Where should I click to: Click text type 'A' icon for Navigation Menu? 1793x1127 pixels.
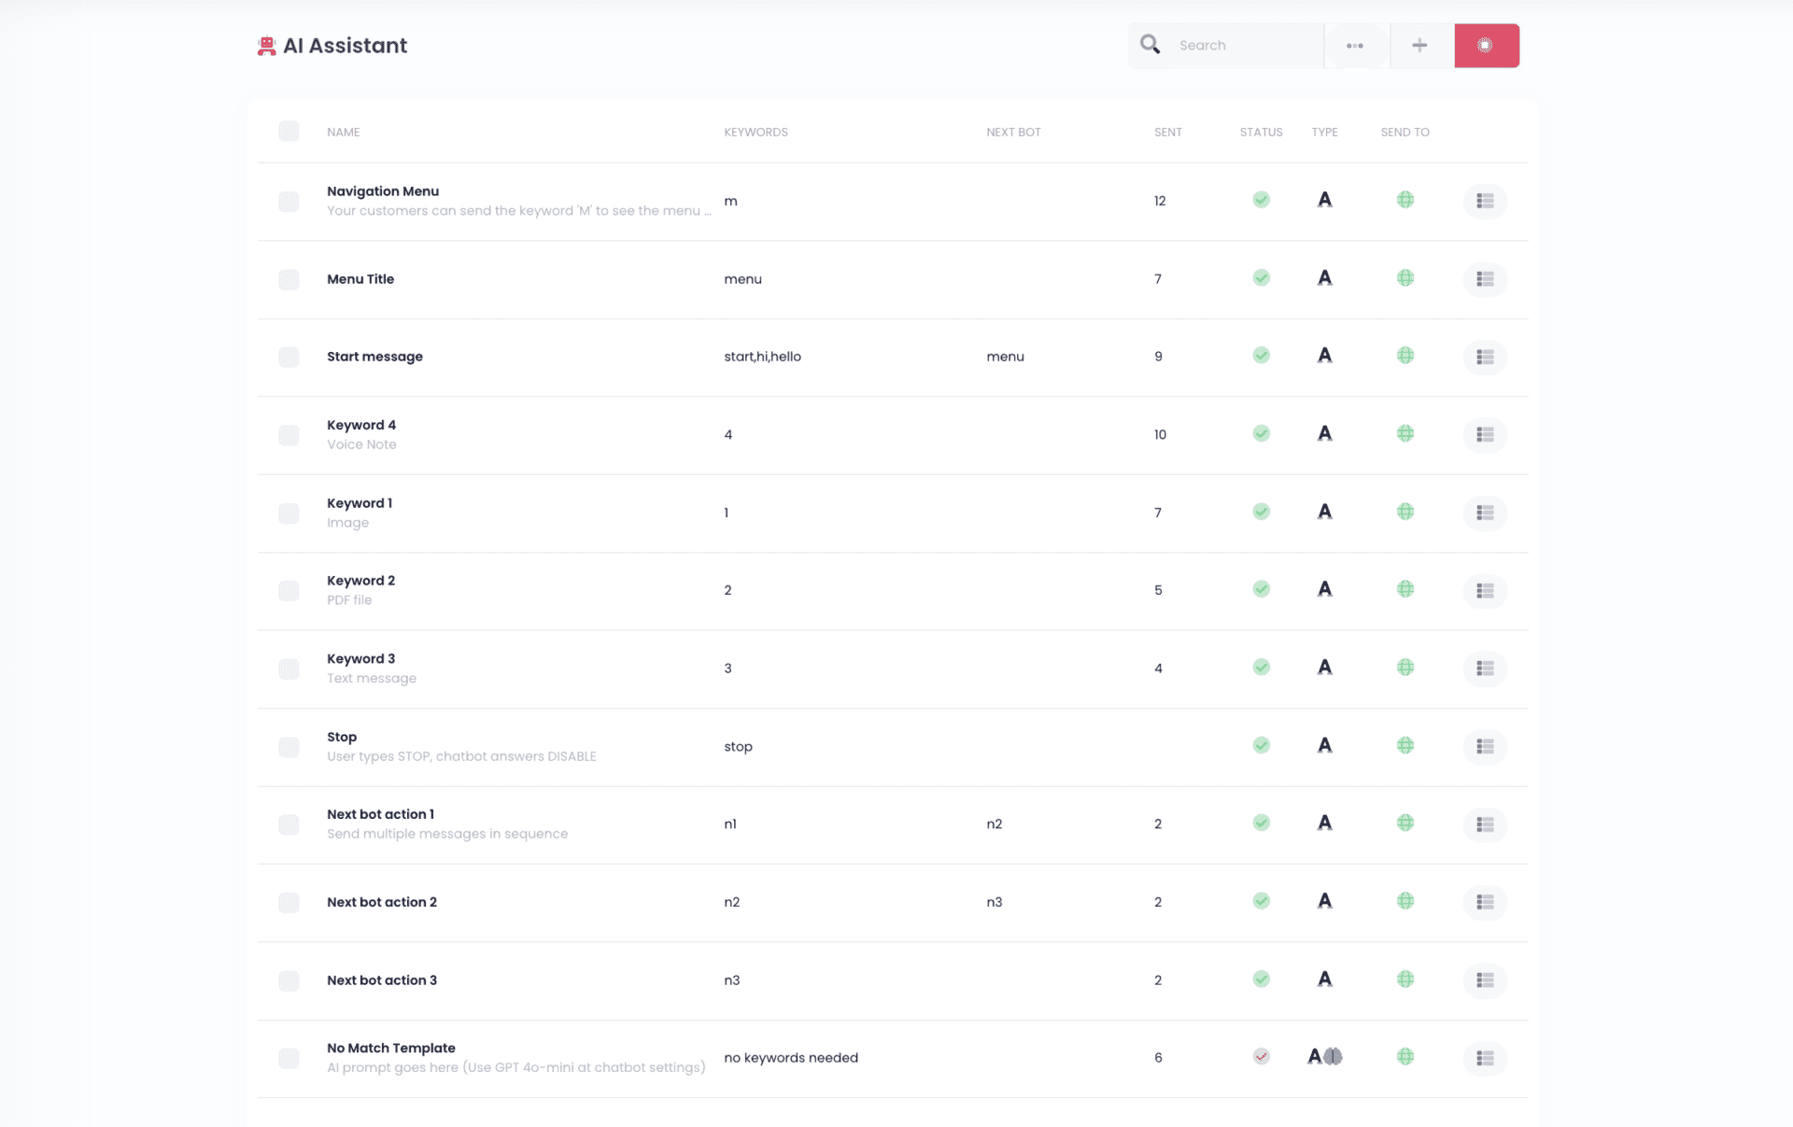(1324, 199)
